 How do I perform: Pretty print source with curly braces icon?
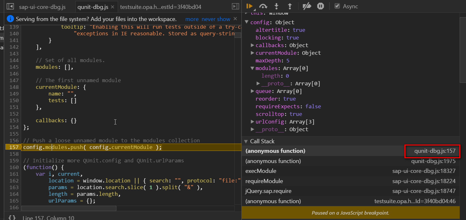point(12,217)
